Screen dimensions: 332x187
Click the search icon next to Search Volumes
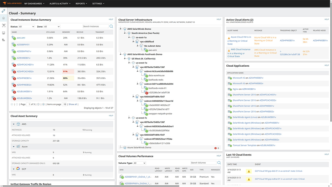219,163
